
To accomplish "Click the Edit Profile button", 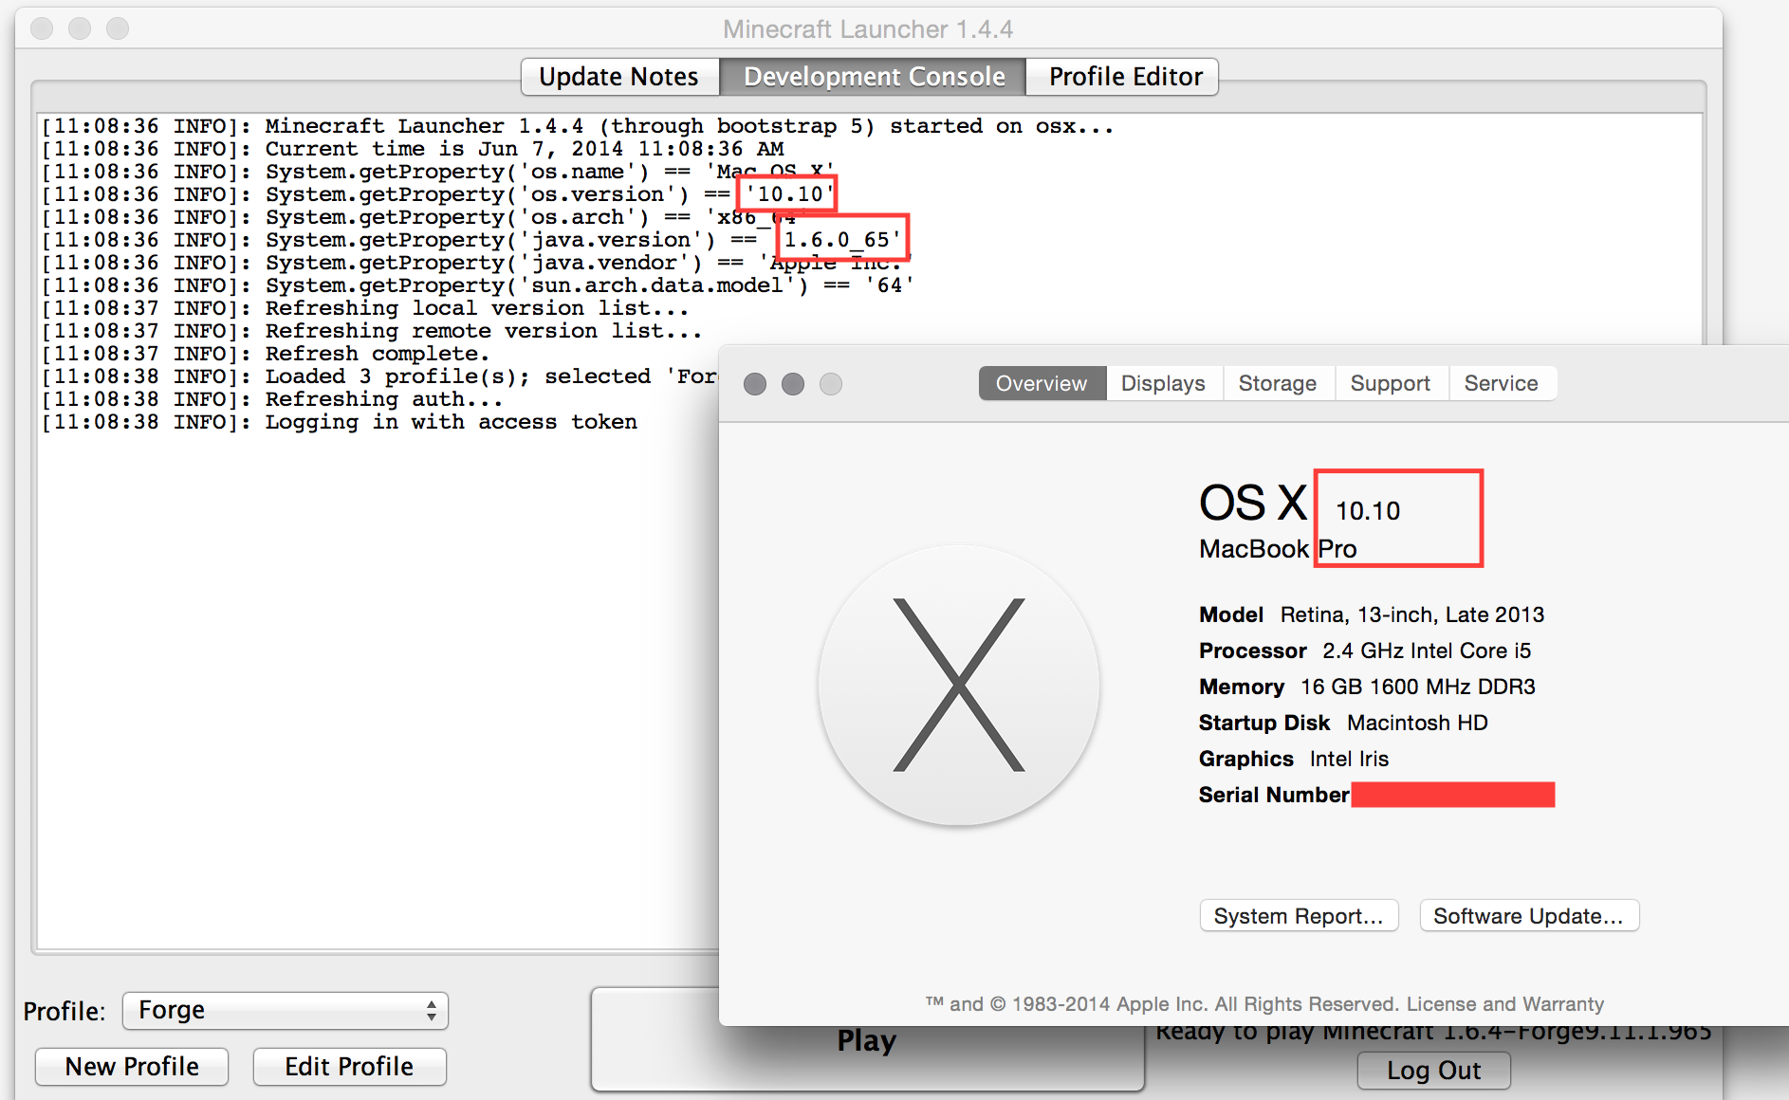I will point(349,1067).
